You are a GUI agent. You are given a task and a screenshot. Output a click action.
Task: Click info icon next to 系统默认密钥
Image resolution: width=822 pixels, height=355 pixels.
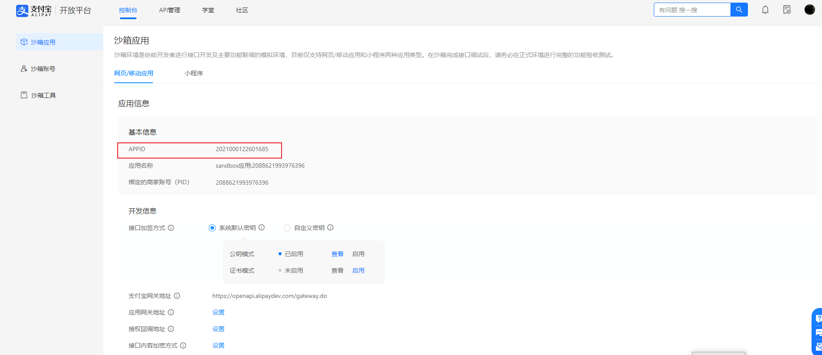click(262, 227)
